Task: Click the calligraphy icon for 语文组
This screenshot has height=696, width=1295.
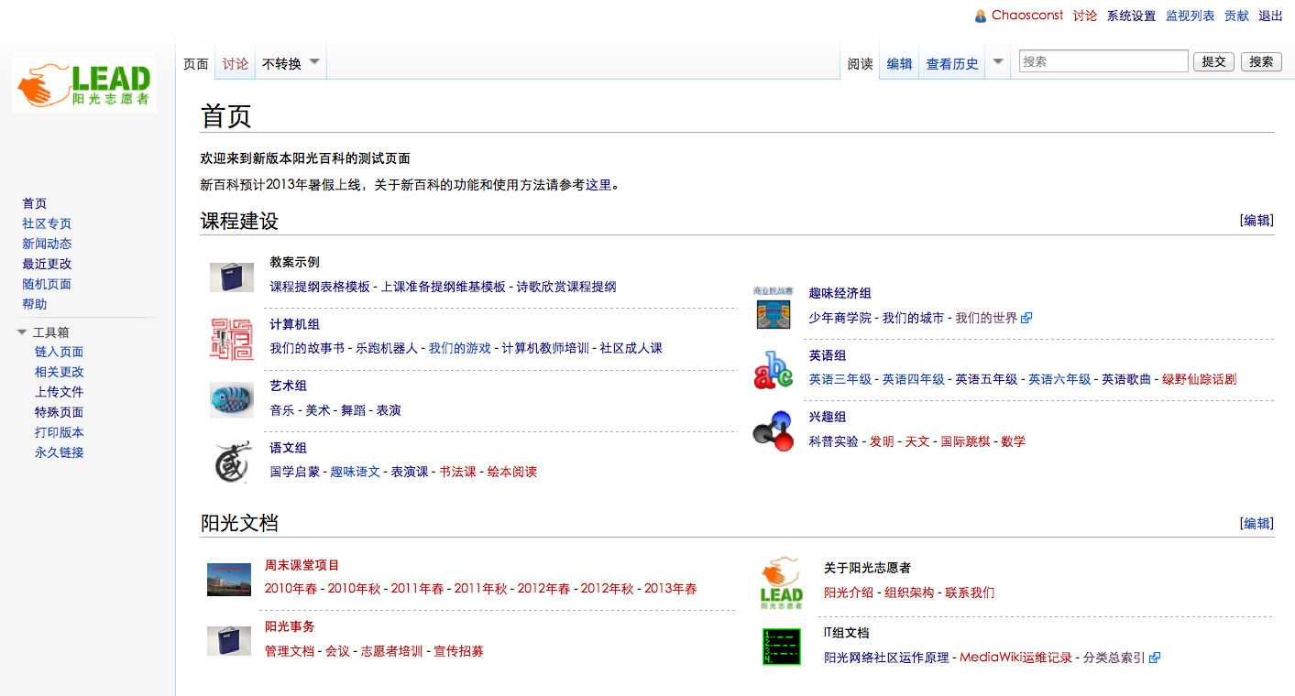Action: pyautogui.click(x=232, y=462)
